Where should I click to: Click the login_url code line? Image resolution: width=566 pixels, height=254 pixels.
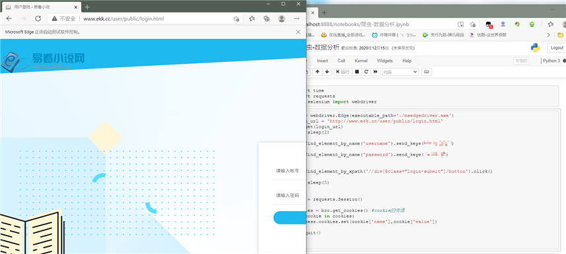point(375,122)
